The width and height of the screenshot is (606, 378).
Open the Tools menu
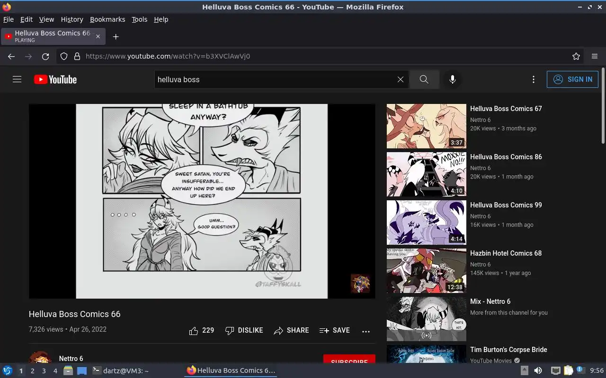click(x=139, y=19)
